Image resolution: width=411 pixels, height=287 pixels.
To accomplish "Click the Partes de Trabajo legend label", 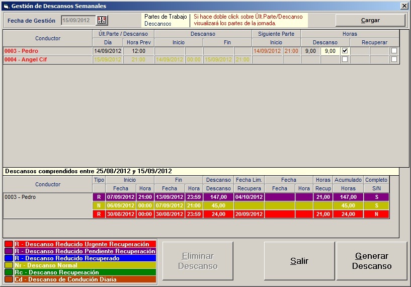I will tap(166, 17).
